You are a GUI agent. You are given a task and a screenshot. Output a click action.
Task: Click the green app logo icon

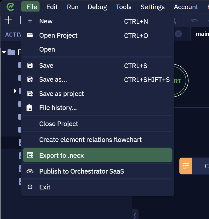[x=10, y=7]
